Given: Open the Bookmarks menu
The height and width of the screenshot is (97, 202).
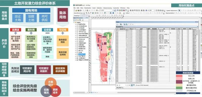Looking at the screenshot, I should (x=88, y=8).
